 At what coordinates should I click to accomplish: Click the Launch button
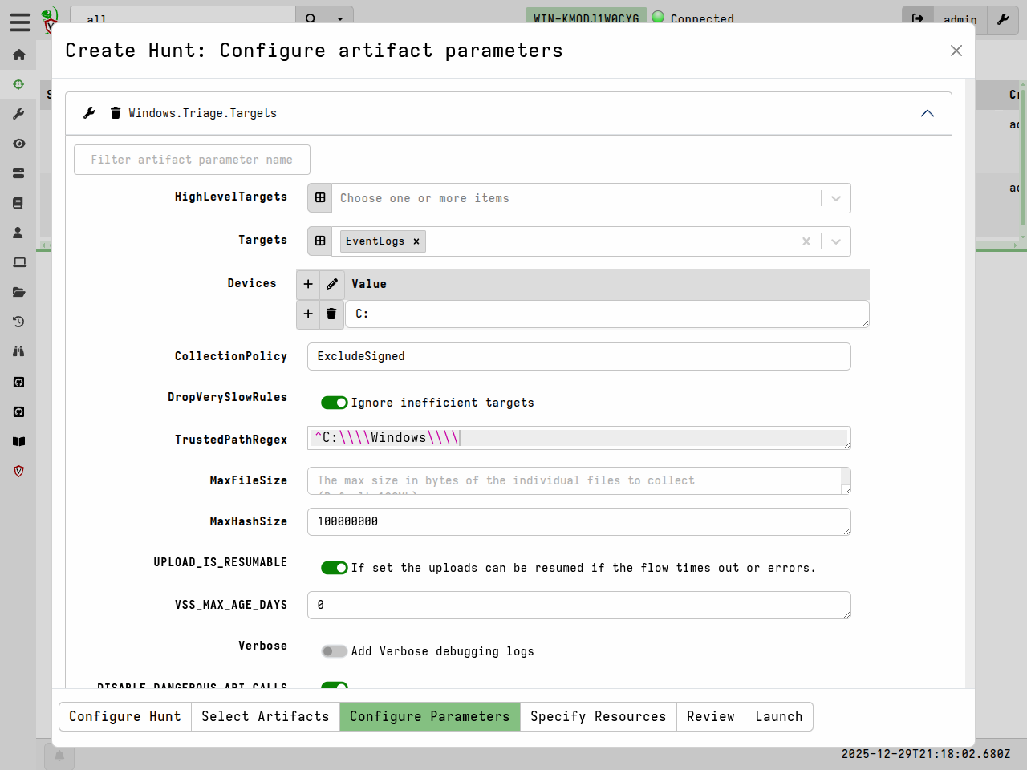tap(778, 716)
